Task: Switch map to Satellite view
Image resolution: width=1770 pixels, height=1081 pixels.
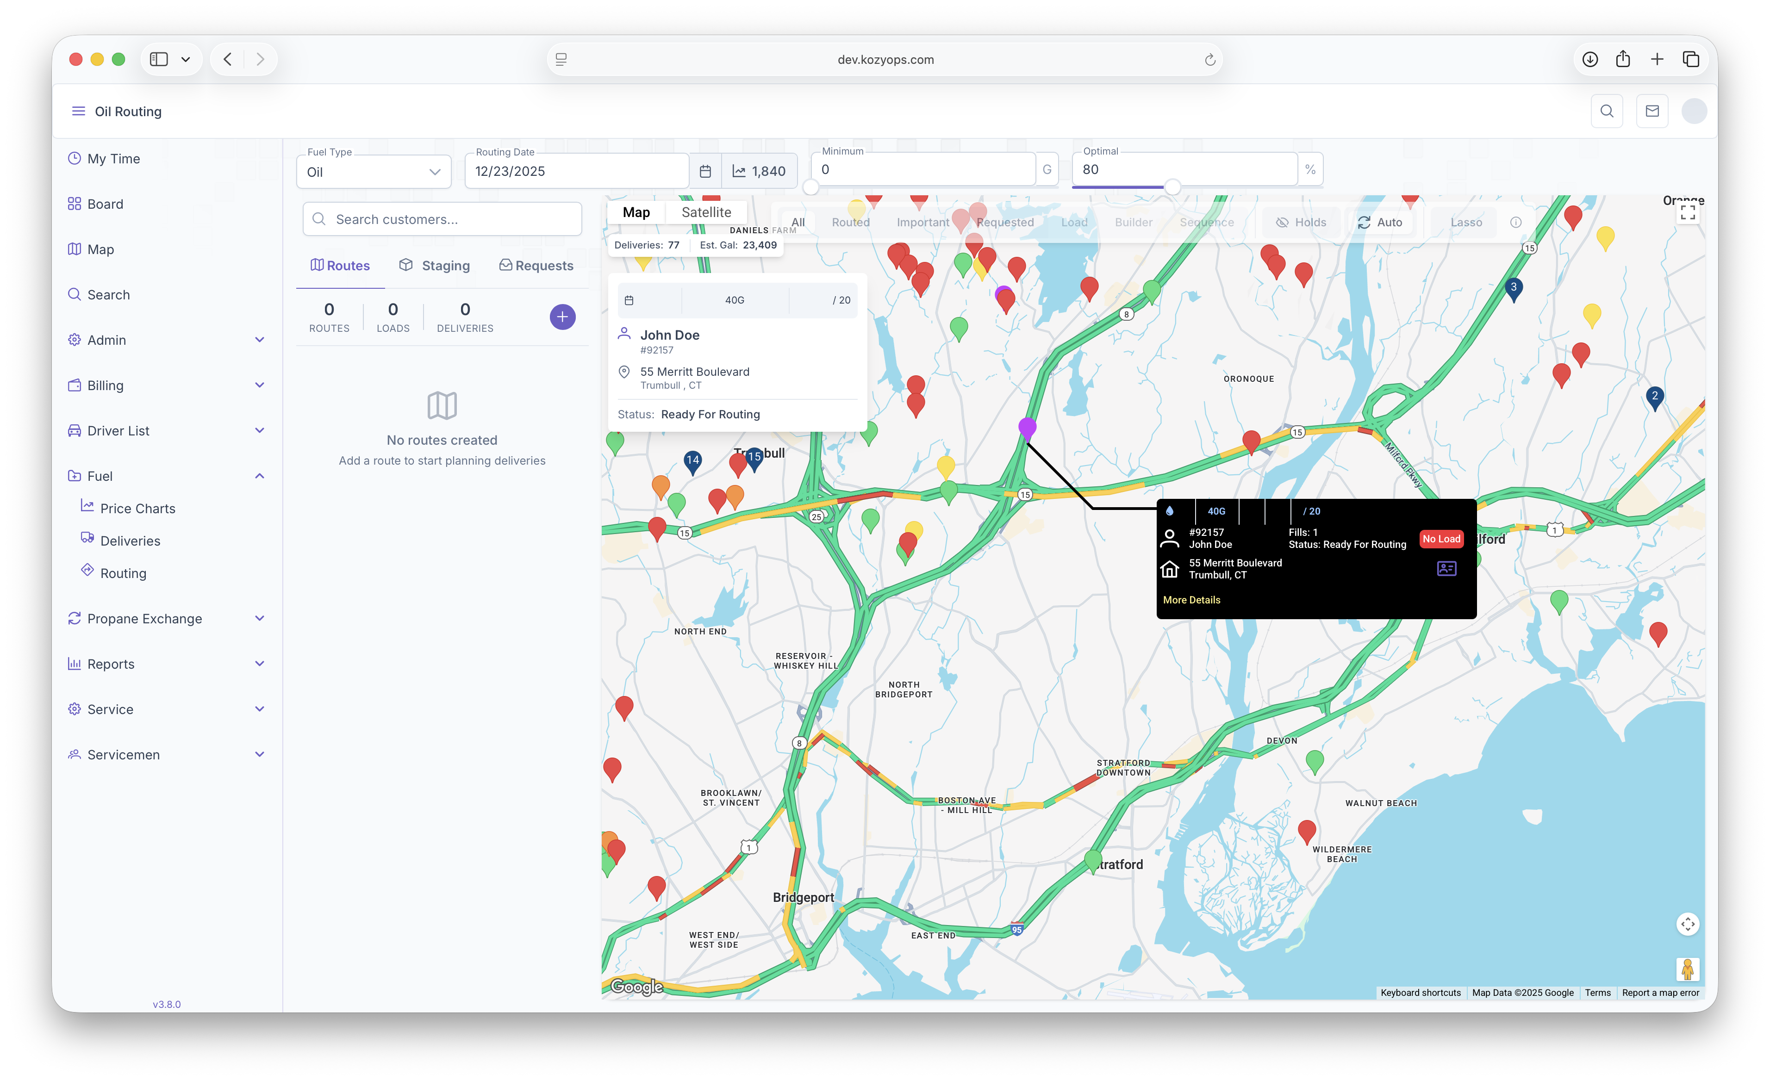Action: (x=705, y=212)
